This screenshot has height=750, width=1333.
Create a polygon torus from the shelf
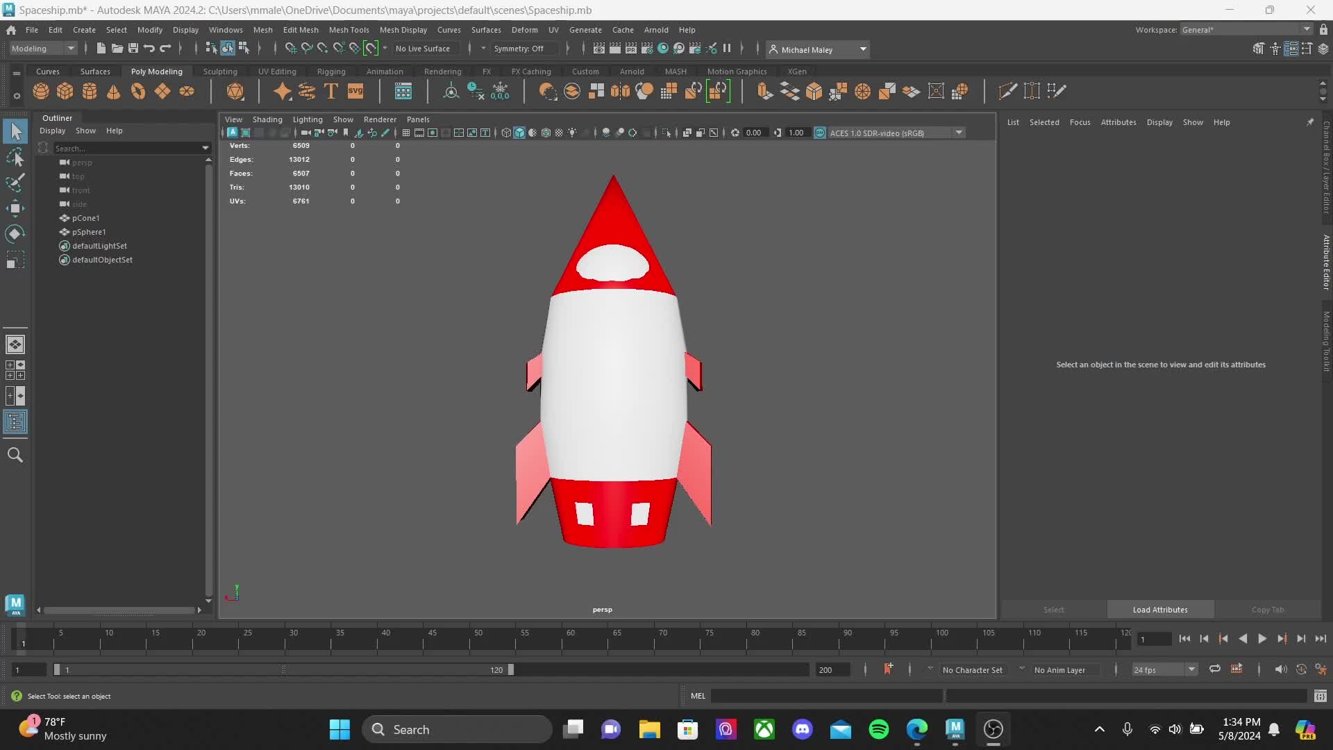tap(138, 91)
